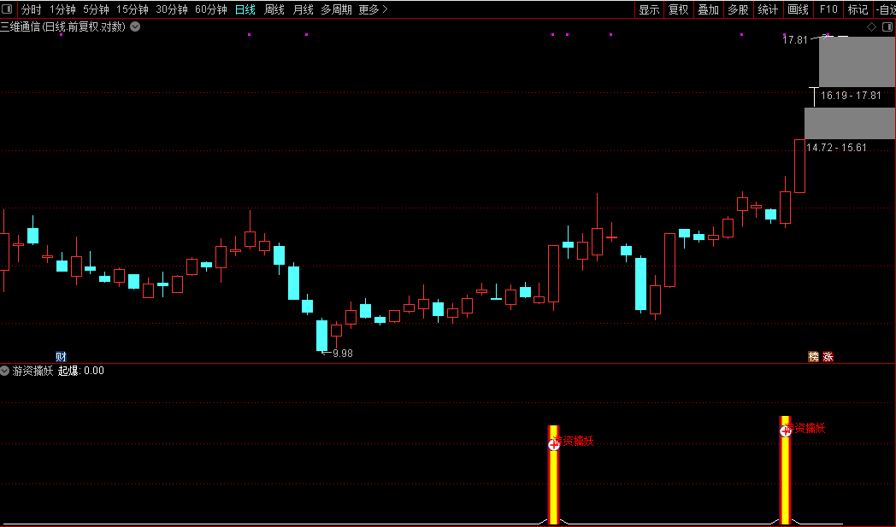Click the leftmost magenta info dot
This screenshot has height=527, width=896.
coord(62,35)
